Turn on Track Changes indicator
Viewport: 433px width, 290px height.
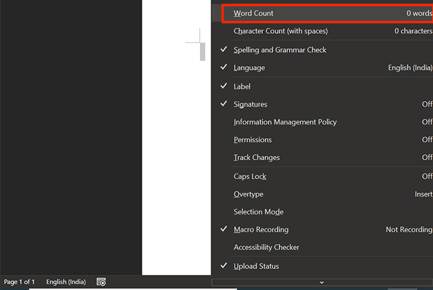tap(257, 158)
